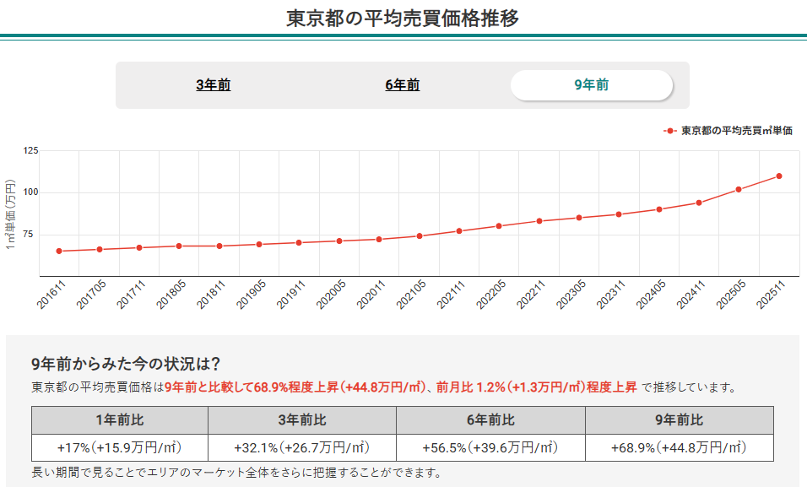
Task: Click the highest data point at 202511
Action: point(780,176)
